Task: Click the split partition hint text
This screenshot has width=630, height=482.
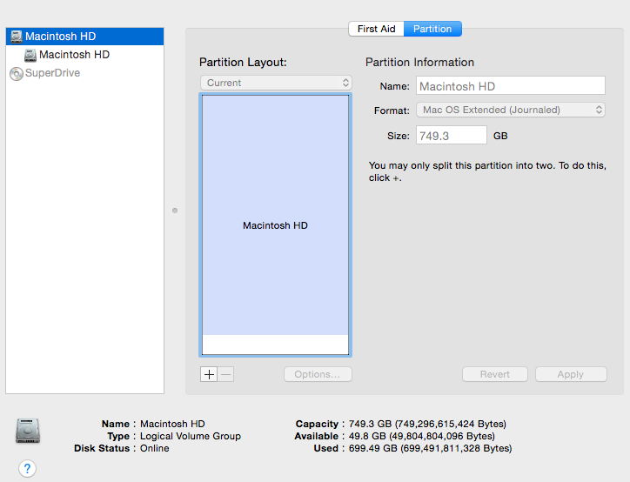Action: tap(487, 171)
